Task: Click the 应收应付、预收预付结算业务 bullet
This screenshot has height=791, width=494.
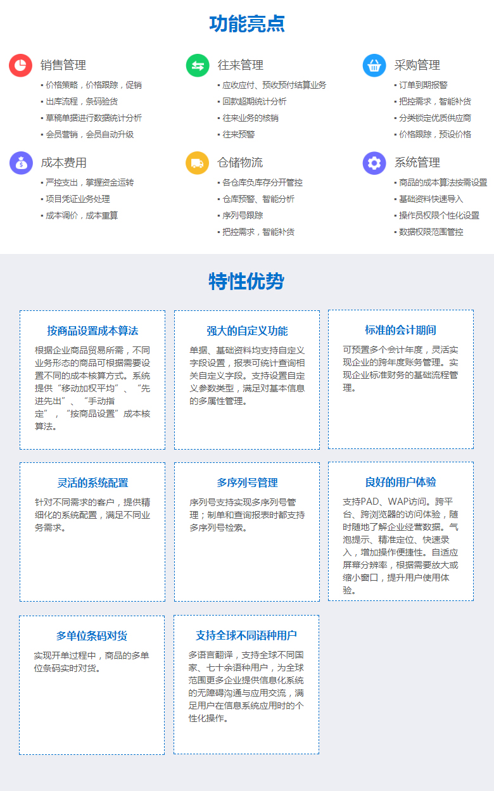Action: 274,85
